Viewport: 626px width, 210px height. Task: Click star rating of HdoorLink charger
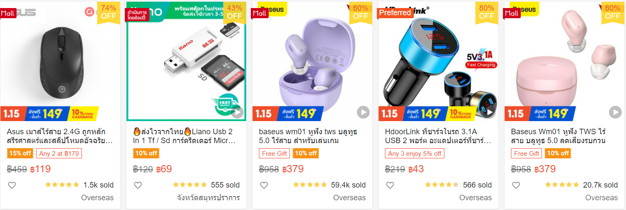[442, 185]
